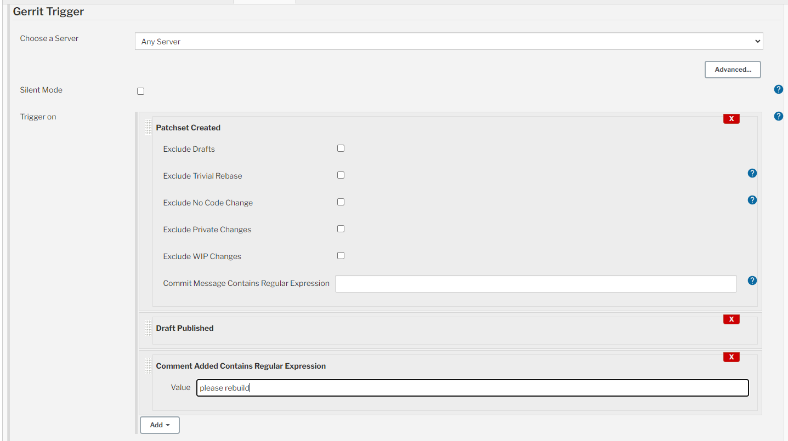Remove the Patchset Created trigger
788x441 pixels.
click(732, 119)
